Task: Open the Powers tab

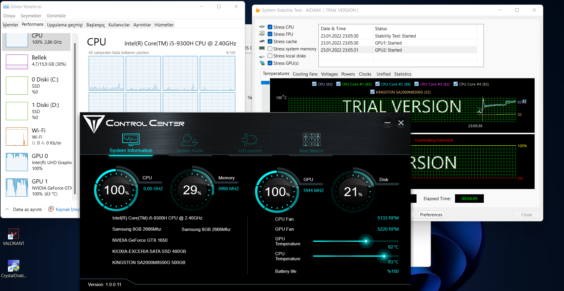Action: pos(348,74)
